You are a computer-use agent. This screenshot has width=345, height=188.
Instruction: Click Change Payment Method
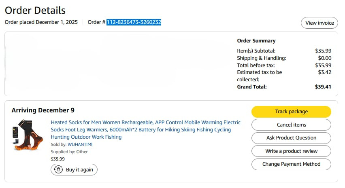point(291,164)
